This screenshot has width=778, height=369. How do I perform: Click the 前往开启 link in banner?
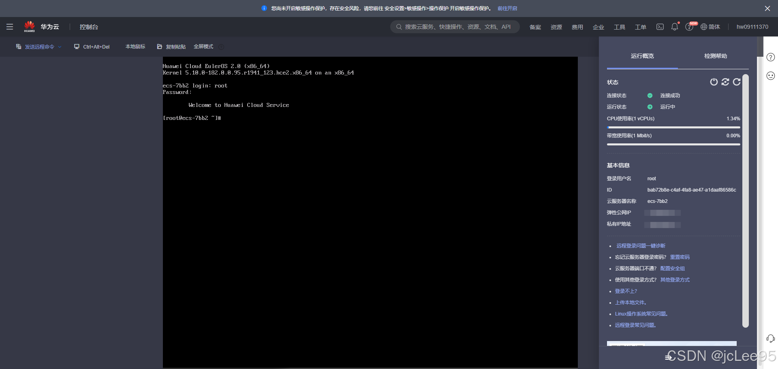(507, 8)
